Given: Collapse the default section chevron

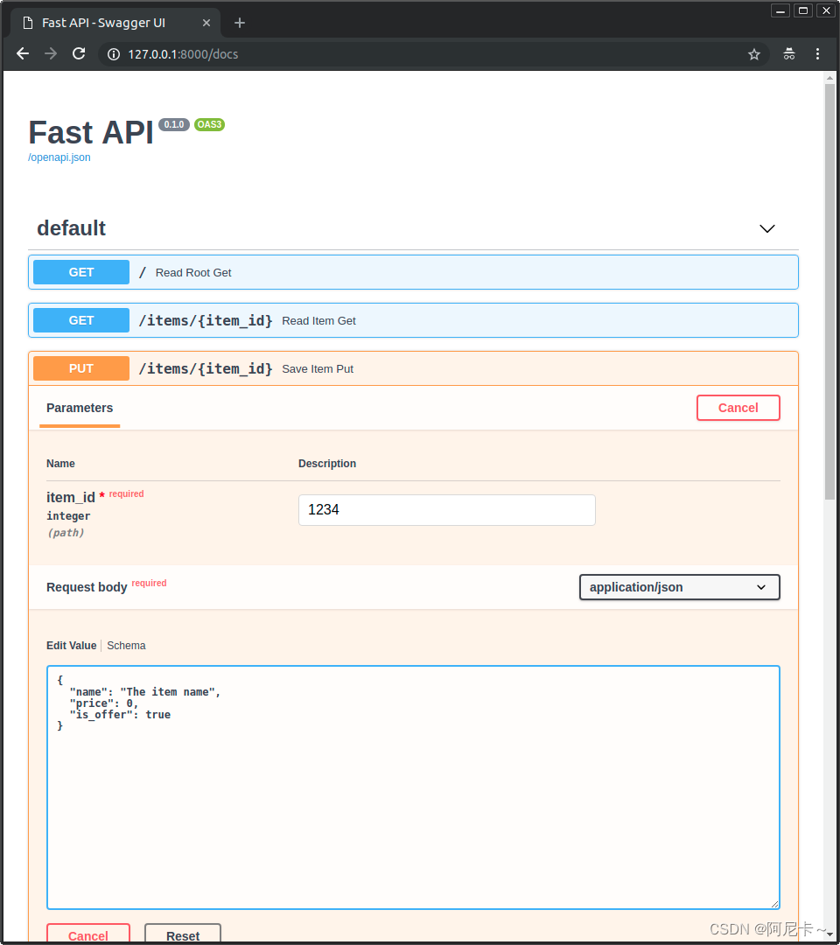Looking at the screenshot, I should (x=766, y=228).
